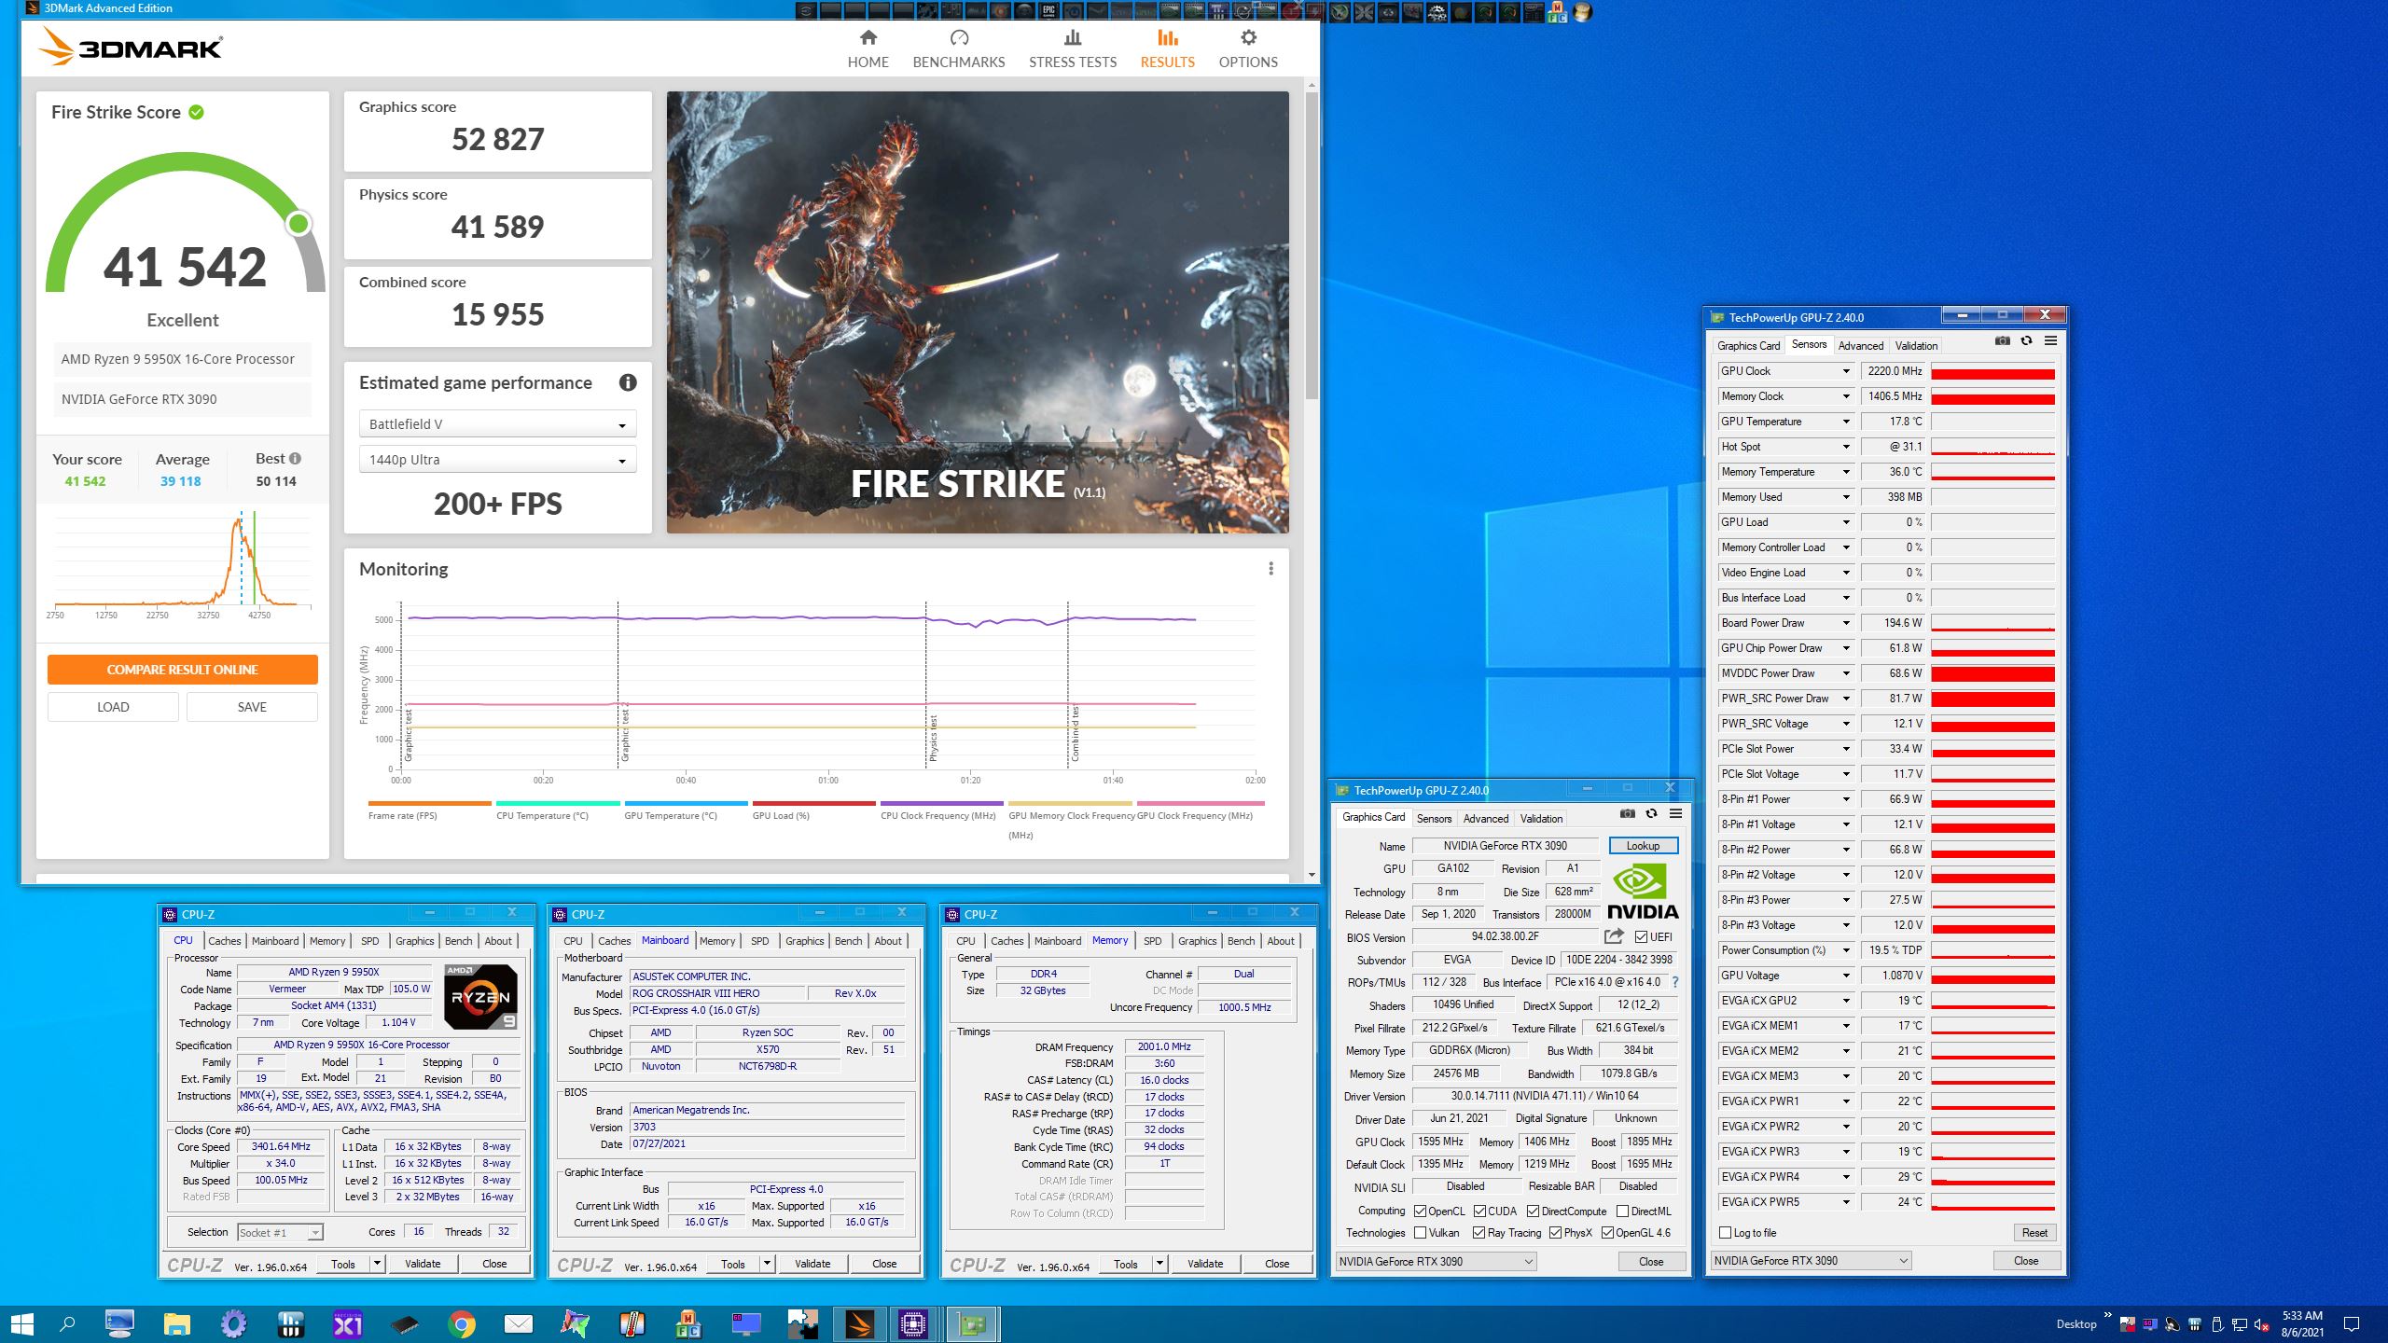
Task: Open the Benchmarks speedometer icon
Action: tap(959, 38)
